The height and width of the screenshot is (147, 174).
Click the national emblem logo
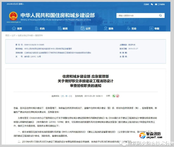point(13,16)
